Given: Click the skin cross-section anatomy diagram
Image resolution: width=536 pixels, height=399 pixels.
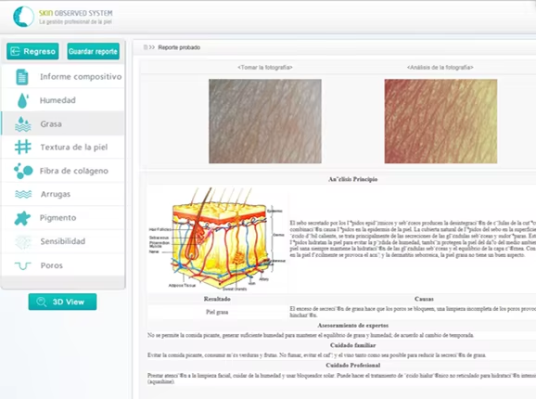Looking at the screenshot, I should 217,238.
